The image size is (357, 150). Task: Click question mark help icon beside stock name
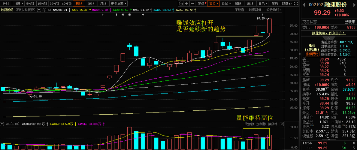click(39, 10)
